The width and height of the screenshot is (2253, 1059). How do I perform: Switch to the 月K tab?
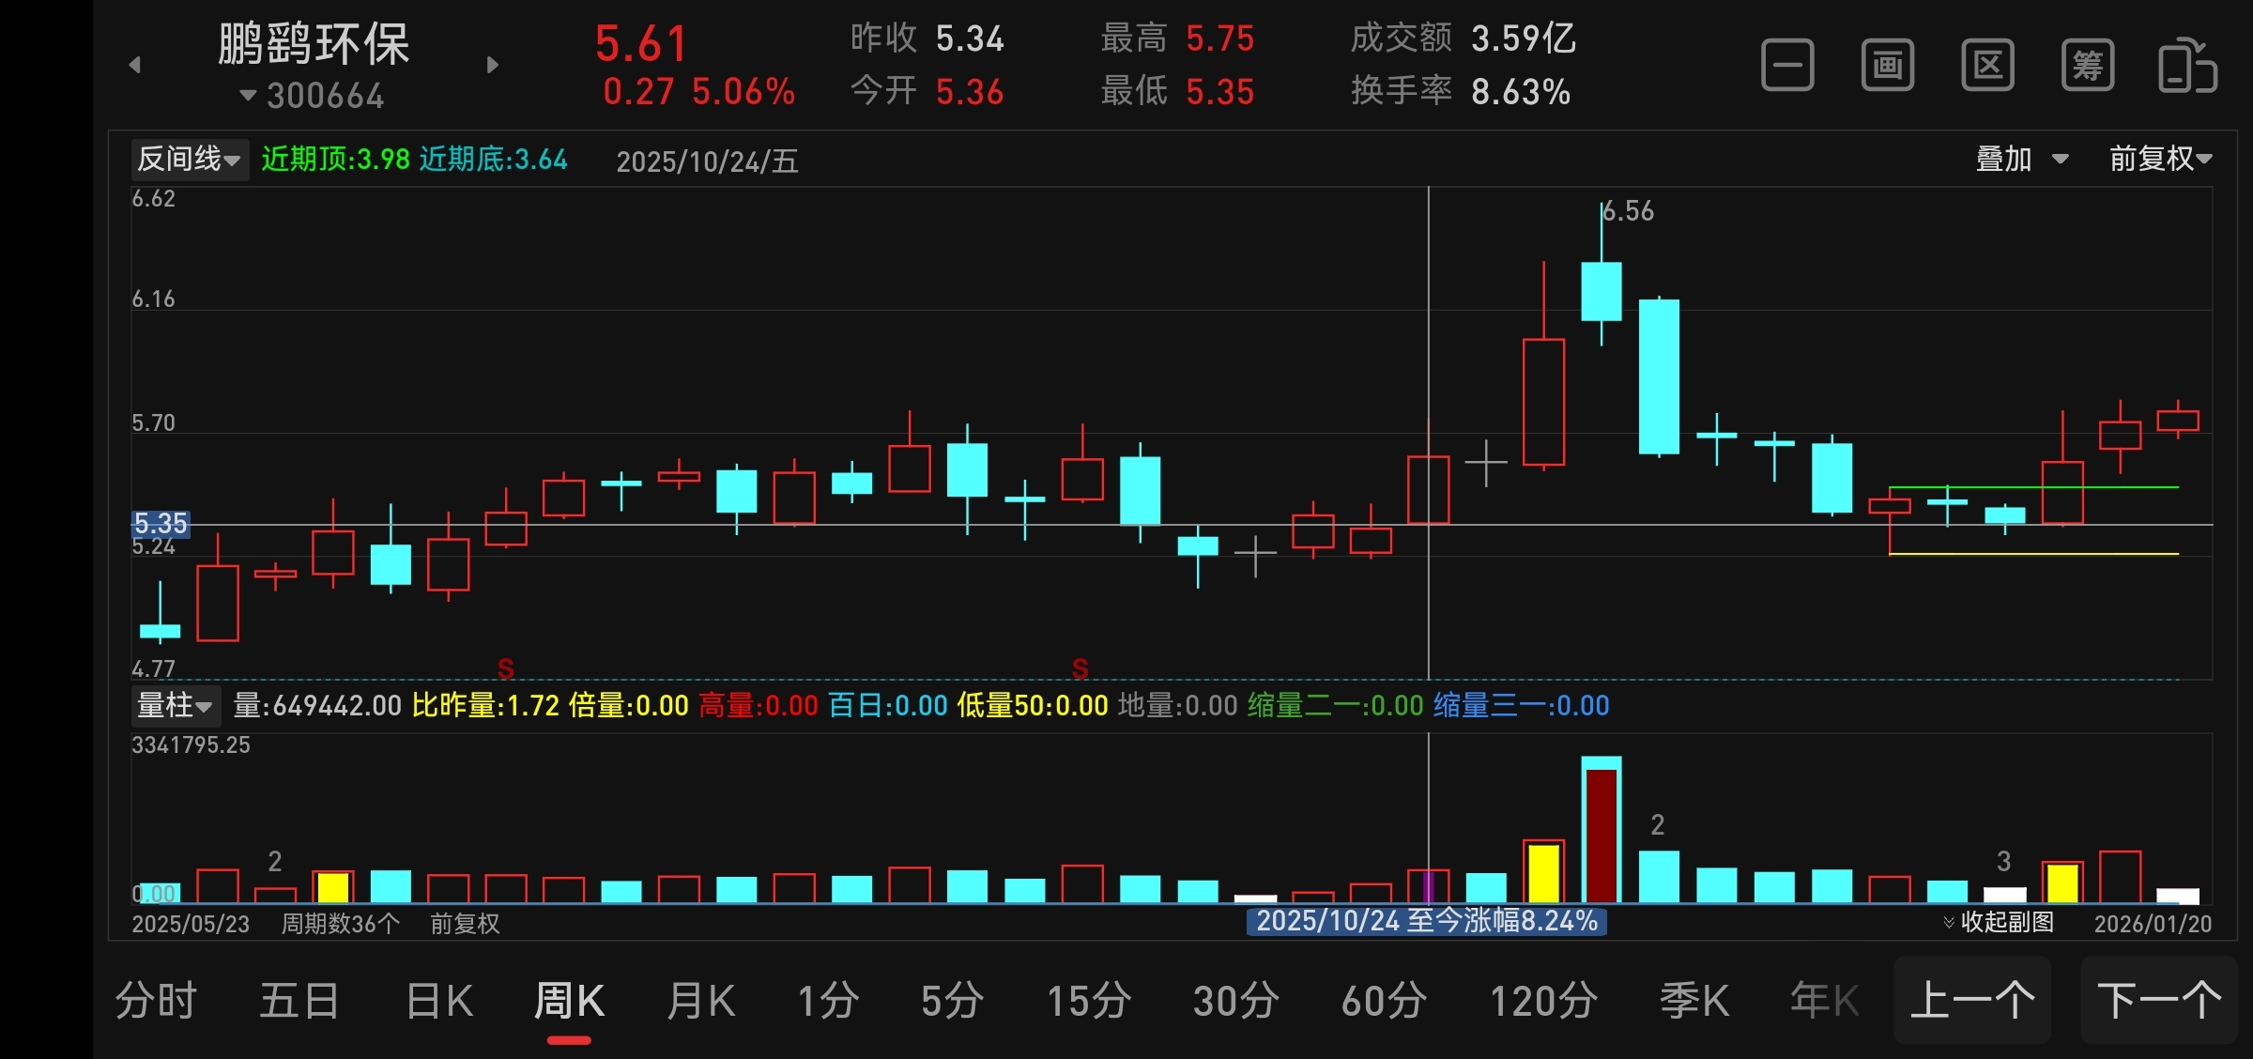point(700,1001)
